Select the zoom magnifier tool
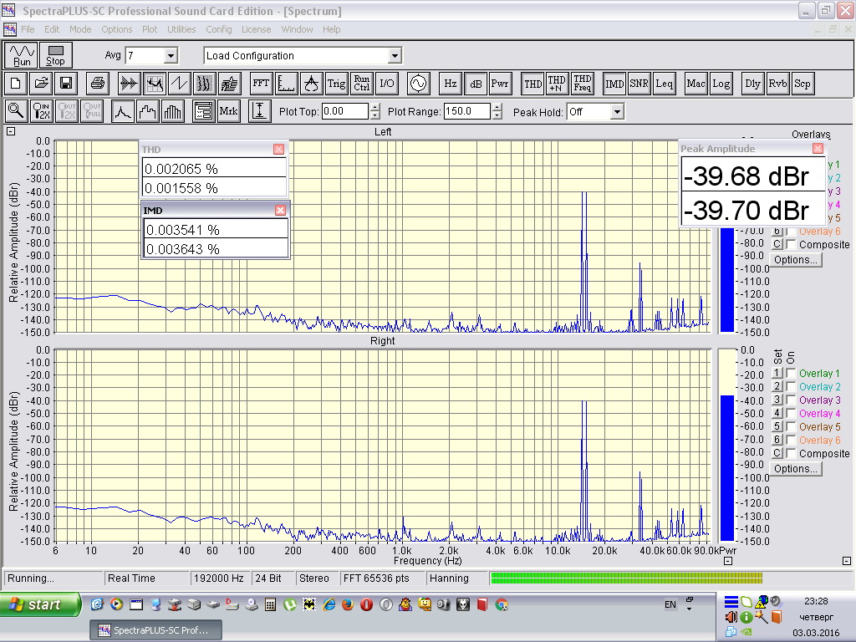This screenshot has height=642, width=856. tap(16, 111)
